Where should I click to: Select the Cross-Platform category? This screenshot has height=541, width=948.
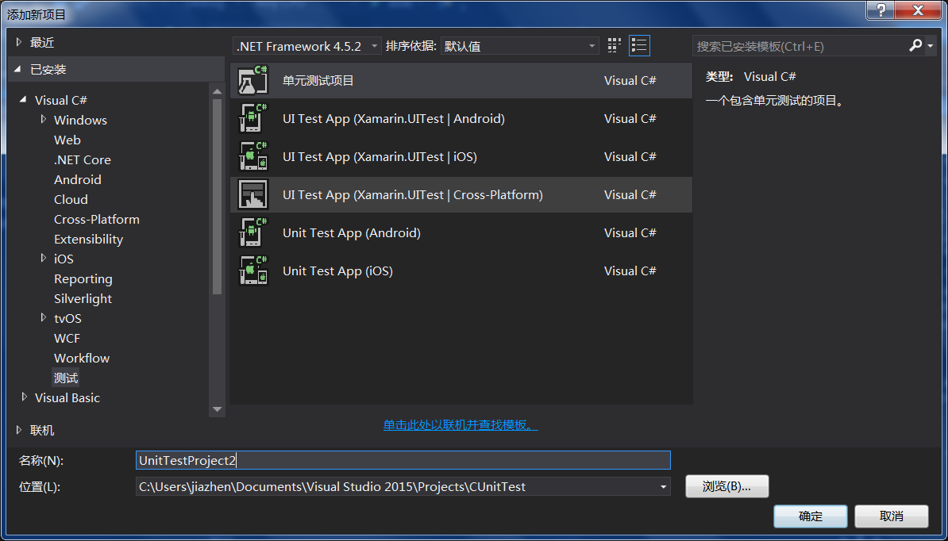pyautogui.click(x=97, y=220)
